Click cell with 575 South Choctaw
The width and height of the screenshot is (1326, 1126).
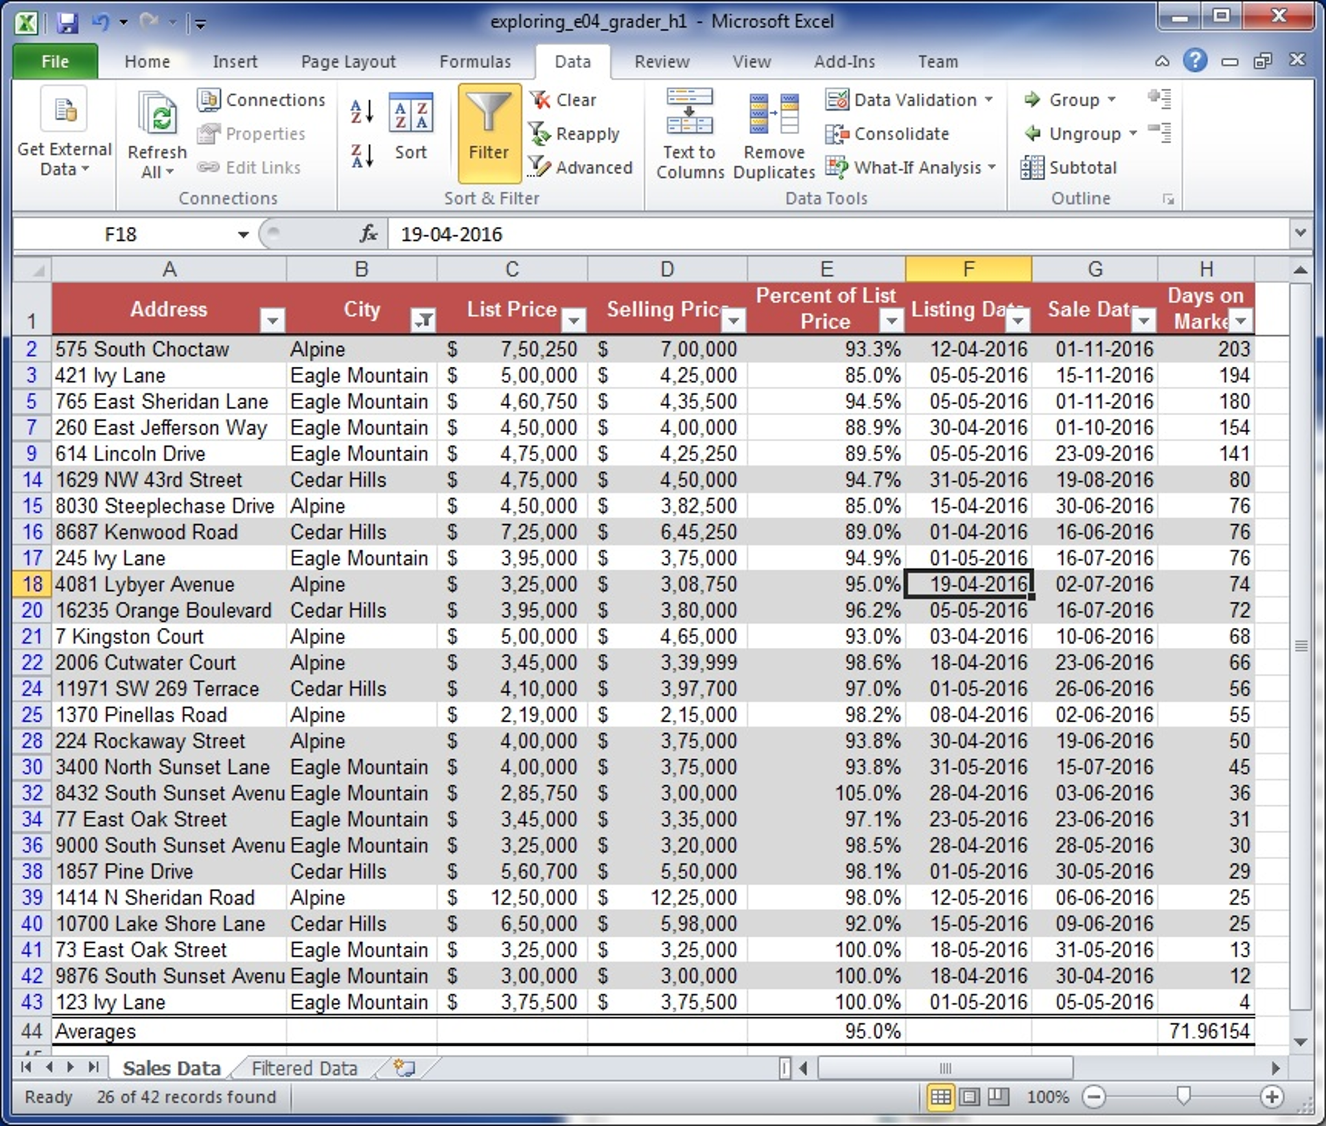tap(169, 349)
